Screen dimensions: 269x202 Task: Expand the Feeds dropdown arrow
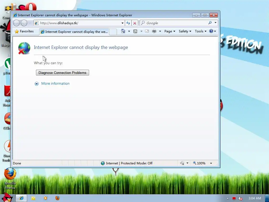pyautogui.click(x=141, y=31)
